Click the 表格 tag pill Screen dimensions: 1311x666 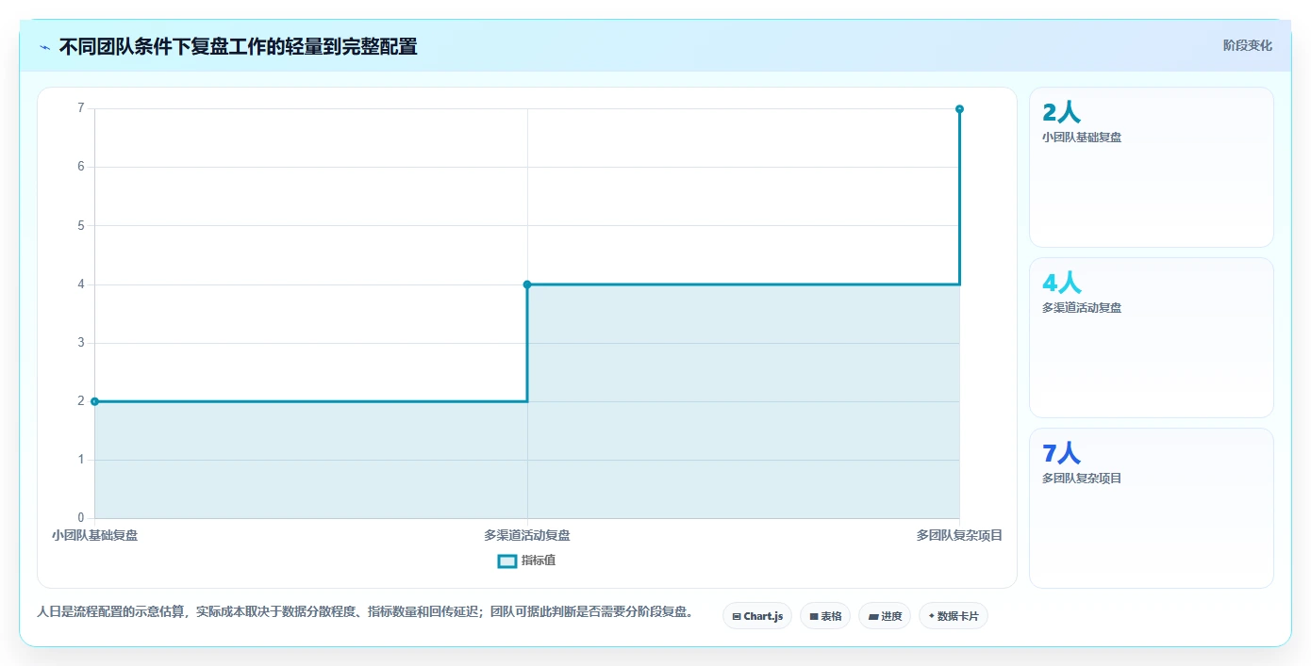[x=825, y=616]
